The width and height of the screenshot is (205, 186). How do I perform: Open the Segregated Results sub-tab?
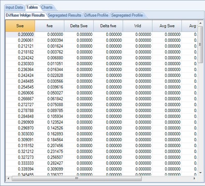coord(64,15)
